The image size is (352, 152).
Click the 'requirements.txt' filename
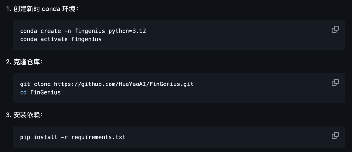click(x=98, y=137)
